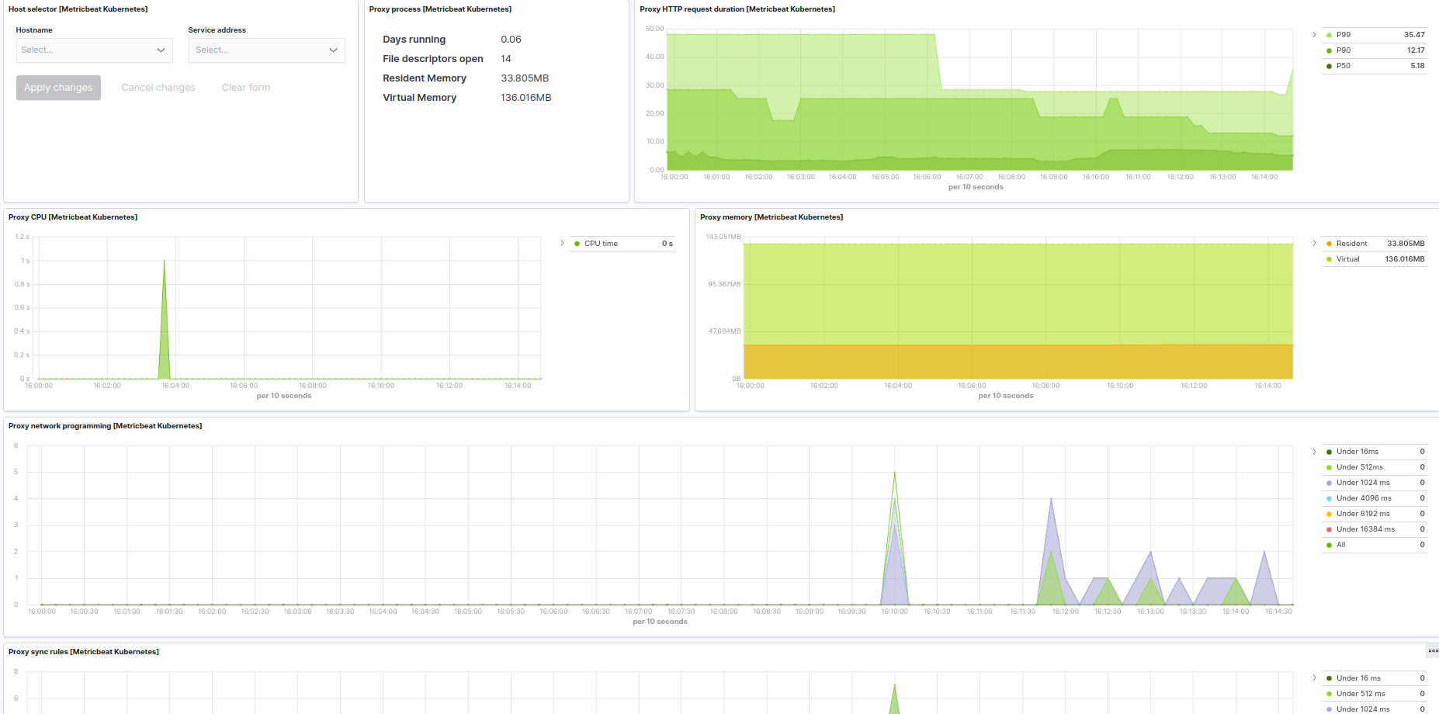Image resolution: width=1439 pixels, height=714 pixels.
Task: Click the Proxy CPU panel title
Action: [73, 217]
